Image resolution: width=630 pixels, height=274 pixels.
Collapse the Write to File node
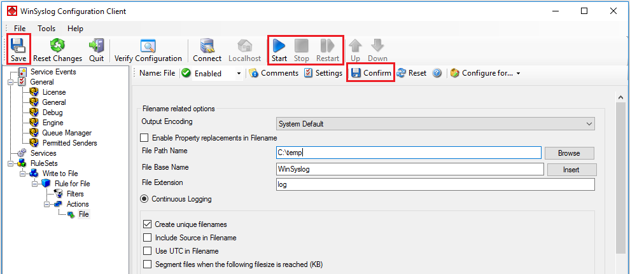coord(23,174)
